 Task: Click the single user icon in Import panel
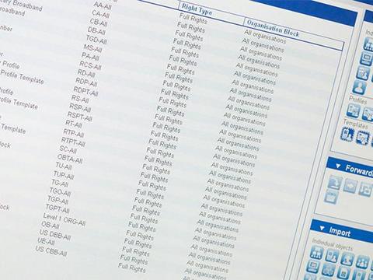[347, 259]
